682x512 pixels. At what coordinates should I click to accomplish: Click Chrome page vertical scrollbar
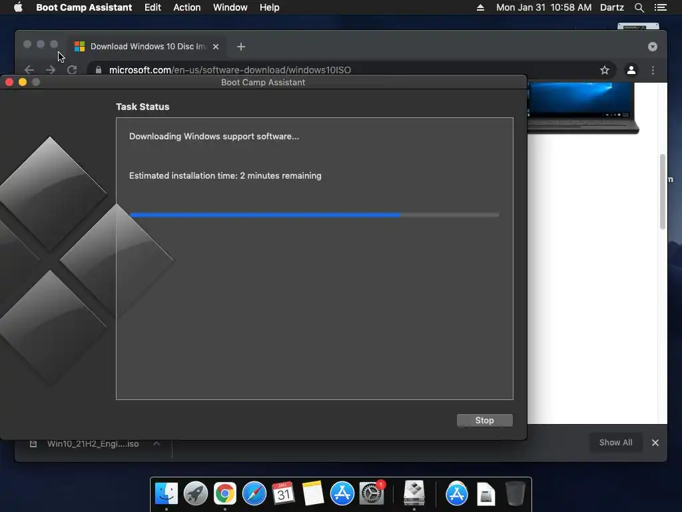pyautogui.click(x=663, y=191)
